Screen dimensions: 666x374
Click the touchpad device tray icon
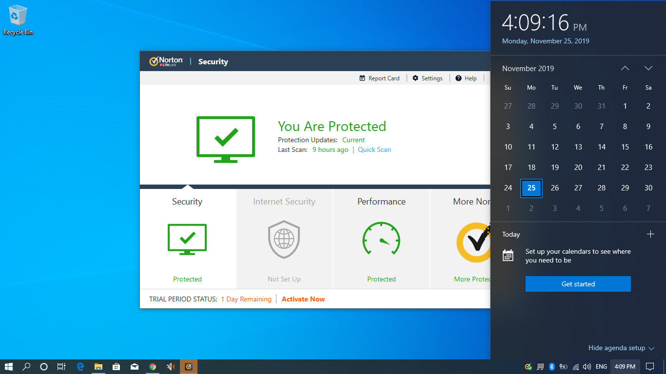tap(540, 367)
